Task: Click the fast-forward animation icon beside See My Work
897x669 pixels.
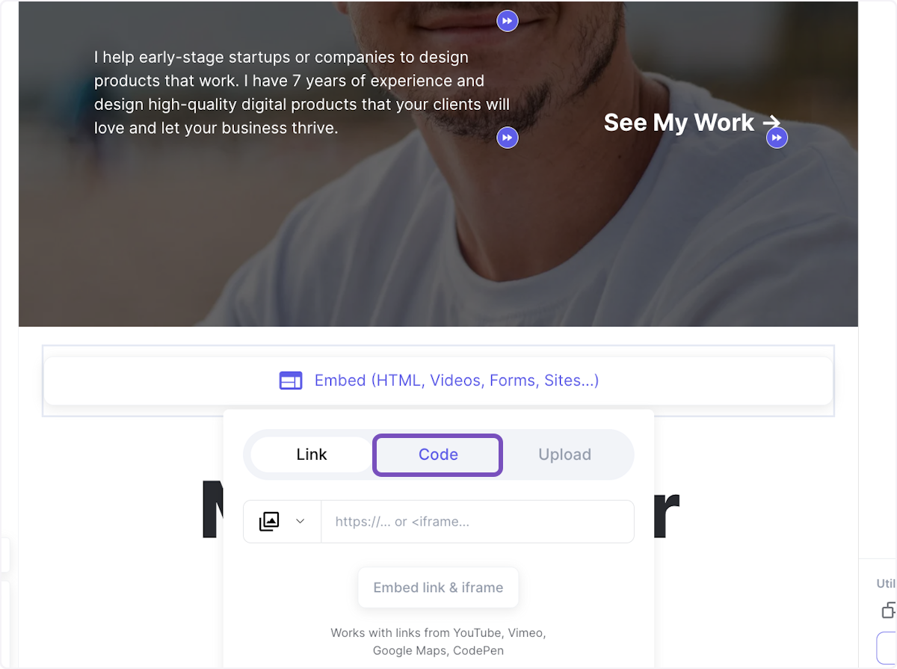Action: (x=777, y=138)
